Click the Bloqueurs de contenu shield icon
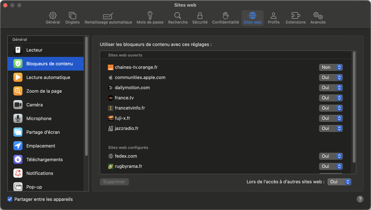 coord(18,64)
